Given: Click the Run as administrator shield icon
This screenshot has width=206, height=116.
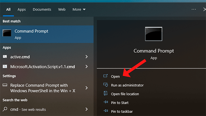Looking at the screenshot, I should tap(106, 85).
